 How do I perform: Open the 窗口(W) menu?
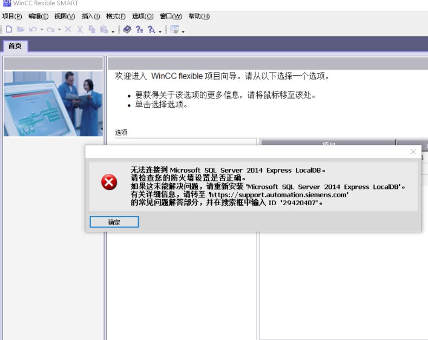[171, 16]
